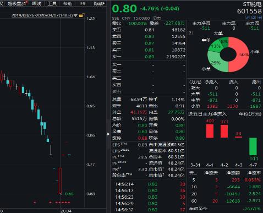
Task: Click the 60-day row showing -12618
Action: [225, 201]
